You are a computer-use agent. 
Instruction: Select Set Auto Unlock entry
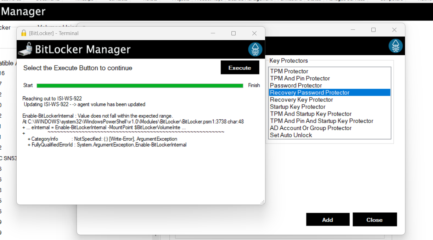330,135
